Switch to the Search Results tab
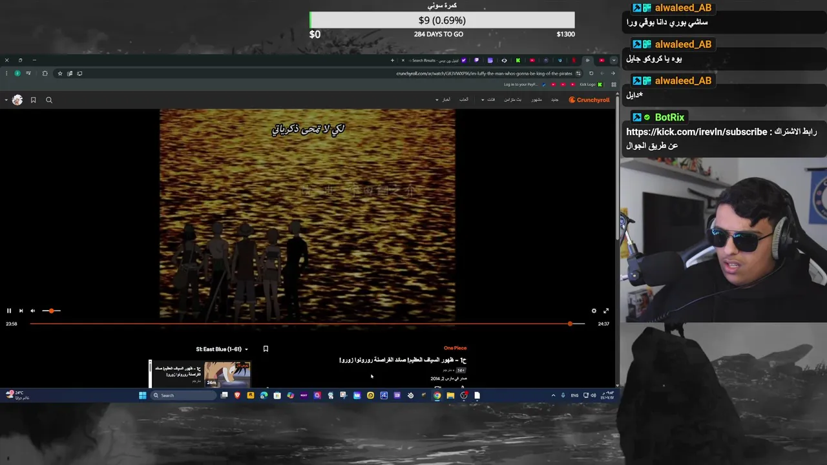This screenshot has height=465, width=827. pyautogui.click(x=434, y=60)
